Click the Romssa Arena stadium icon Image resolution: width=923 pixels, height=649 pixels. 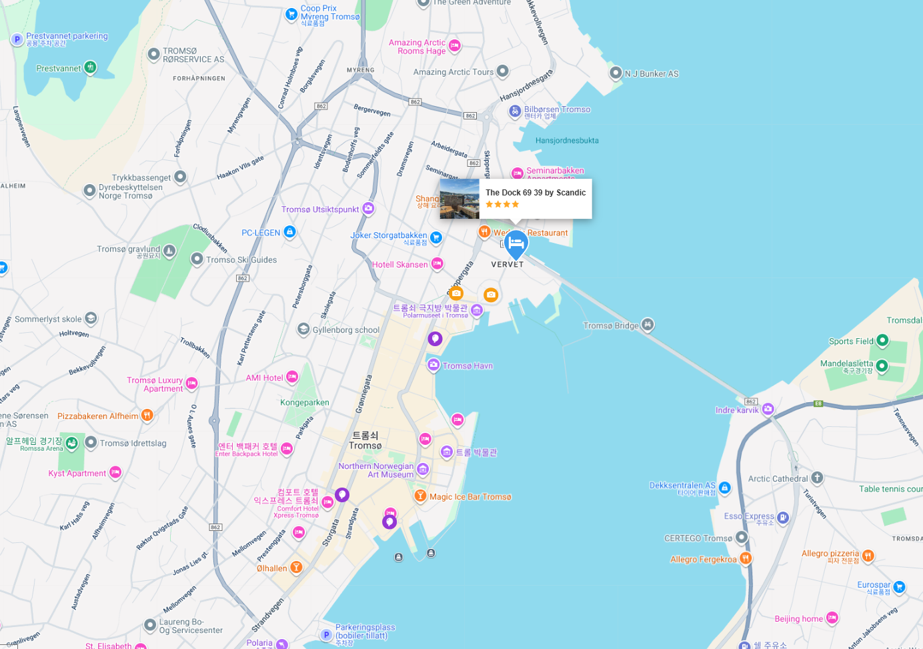tap(72, 443)
